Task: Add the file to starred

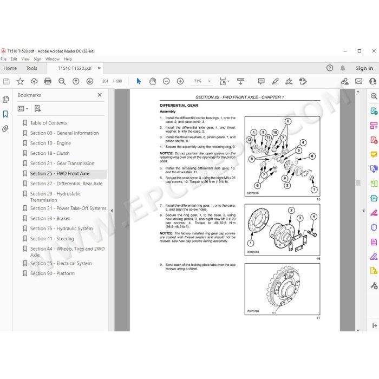Action: [20, 81]
